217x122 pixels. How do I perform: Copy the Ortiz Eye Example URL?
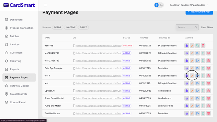pyautogui.click(x=74, y=68)
